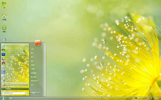Click the volume speaker tray icon
Image resolution: width=161 pixels, height=100 pixels.
coord(148,98)
